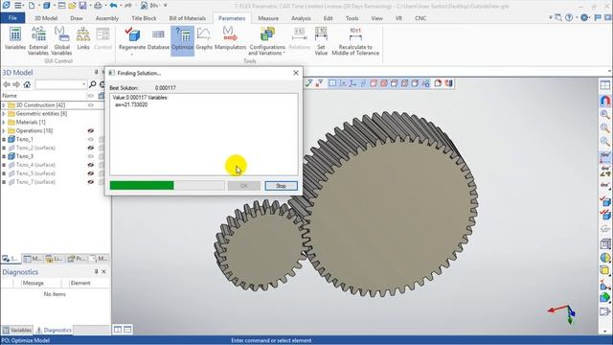Click the Optimize tool

click(x=182, y=40)
